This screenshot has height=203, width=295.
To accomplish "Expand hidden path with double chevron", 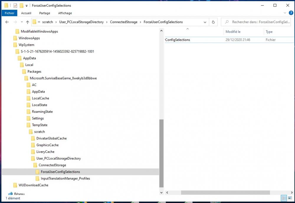I will [39, 22].
